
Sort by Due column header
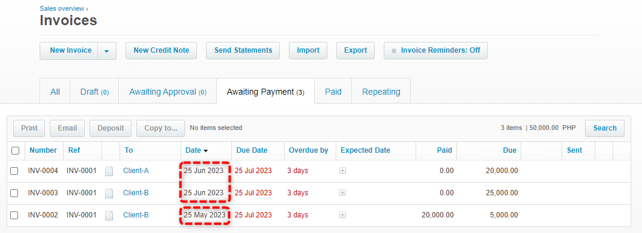(510, 150)
